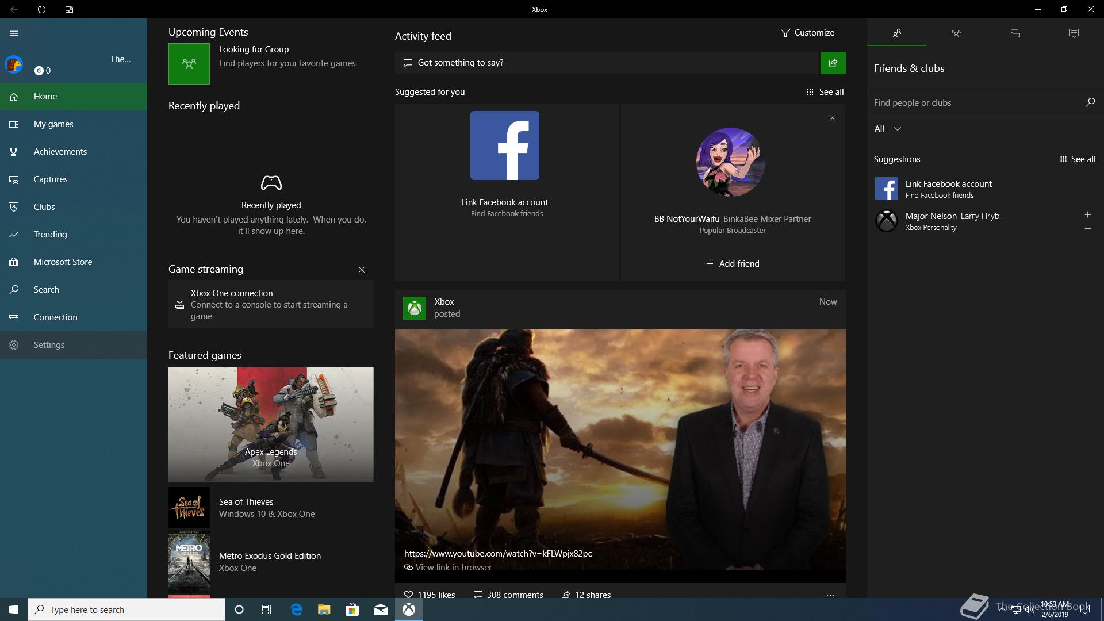Open Sea of Thieves thumbnail
The height and width of the screenshot is (621, 1104).
click(x=189, y=508)
